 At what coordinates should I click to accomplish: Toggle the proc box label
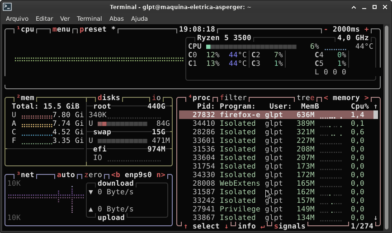click(x=199, y=98)
